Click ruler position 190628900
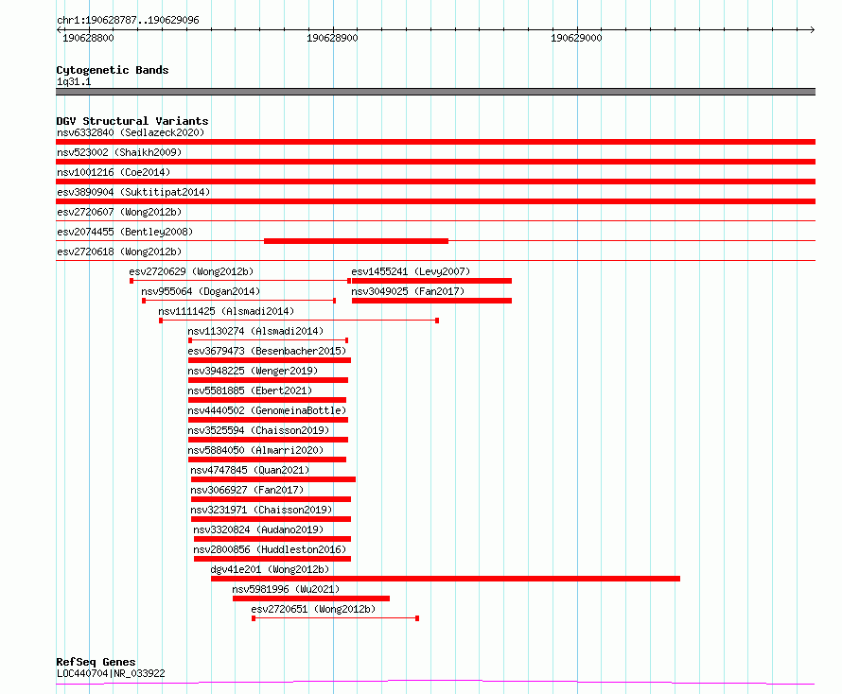Viewport: 842px width, 694px height. 332,38
